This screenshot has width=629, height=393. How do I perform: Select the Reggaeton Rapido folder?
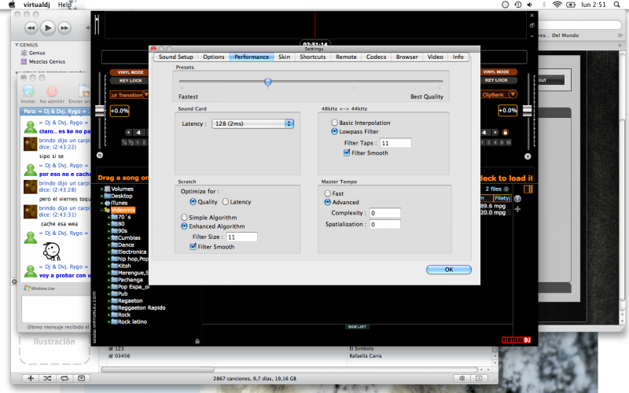click(x=142, y=307)
